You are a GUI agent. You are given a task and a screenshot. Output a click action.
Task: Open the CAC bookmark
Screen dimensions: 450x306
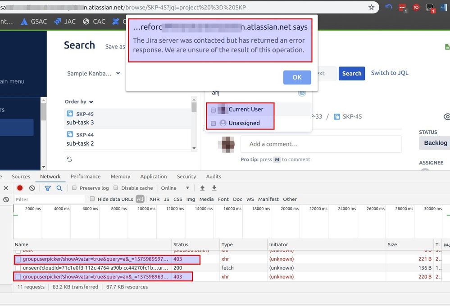(94, 22)
